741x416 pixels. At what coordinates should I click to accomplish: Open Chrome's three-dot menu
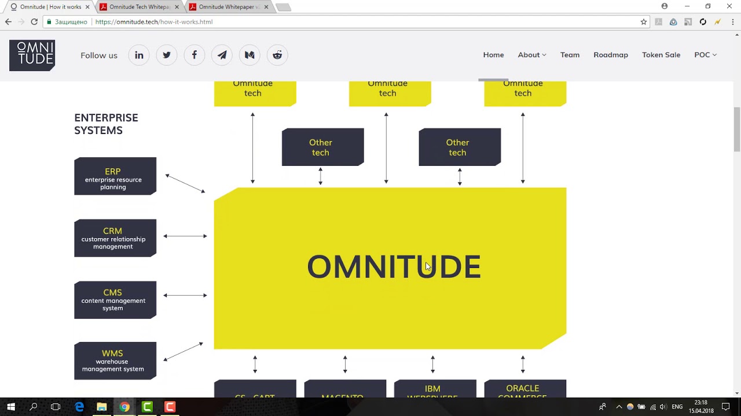click(733, 22)
